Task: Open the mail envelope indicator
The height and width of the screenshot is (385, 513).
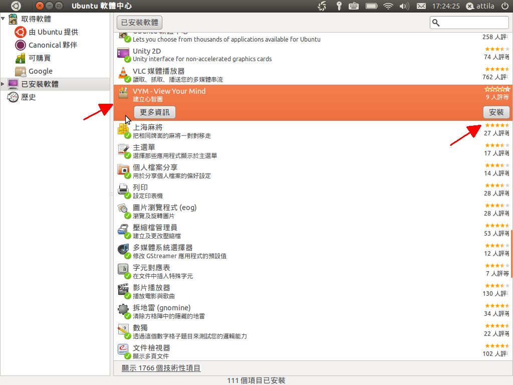Action: pyautogui.click(x=421, y=6)
